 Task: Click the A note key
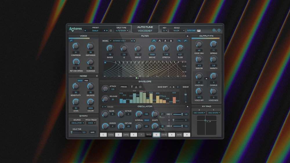pos(172,135)
